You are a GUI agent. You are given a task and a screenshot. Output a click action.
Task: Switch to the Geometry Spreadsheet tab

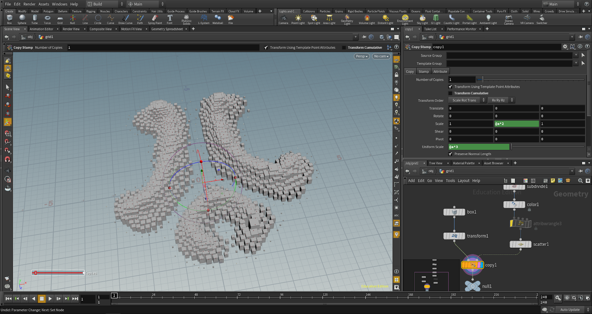click(167, 29)
